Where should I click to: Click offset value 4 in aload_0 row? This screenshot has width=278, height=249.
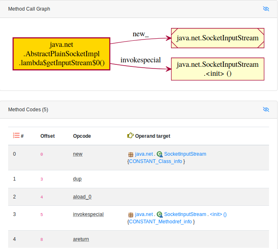click(42, 197)
